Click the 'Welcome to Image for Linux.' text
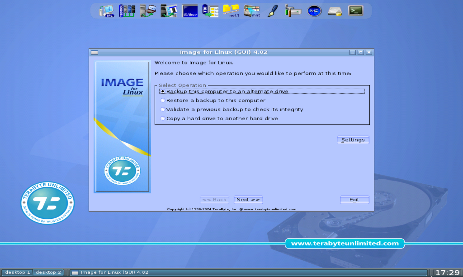The image size is (463, 277). pyautogui.click(x=194, y=63)
